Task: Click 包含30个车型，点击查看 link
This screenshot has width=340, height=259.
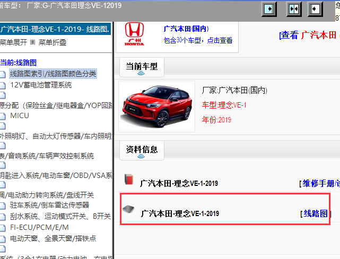Action: pyautogui.click(x=198, y=40)
